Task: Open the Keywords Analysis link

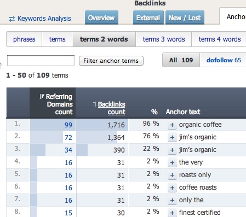Action: click(x=44, y=19)
